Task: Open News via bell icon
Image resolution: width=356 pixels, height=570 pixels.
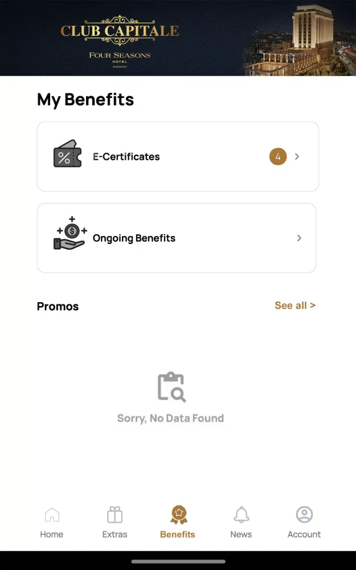Action: pyautogui.click(x=242, y=515)
